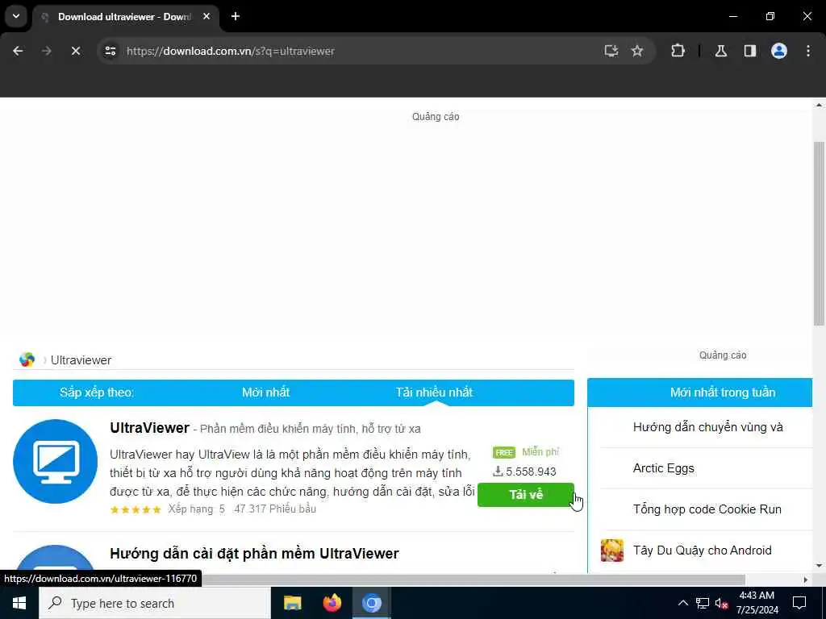Show hidden system tray icons
826x619 pixels.
point(682,603)
